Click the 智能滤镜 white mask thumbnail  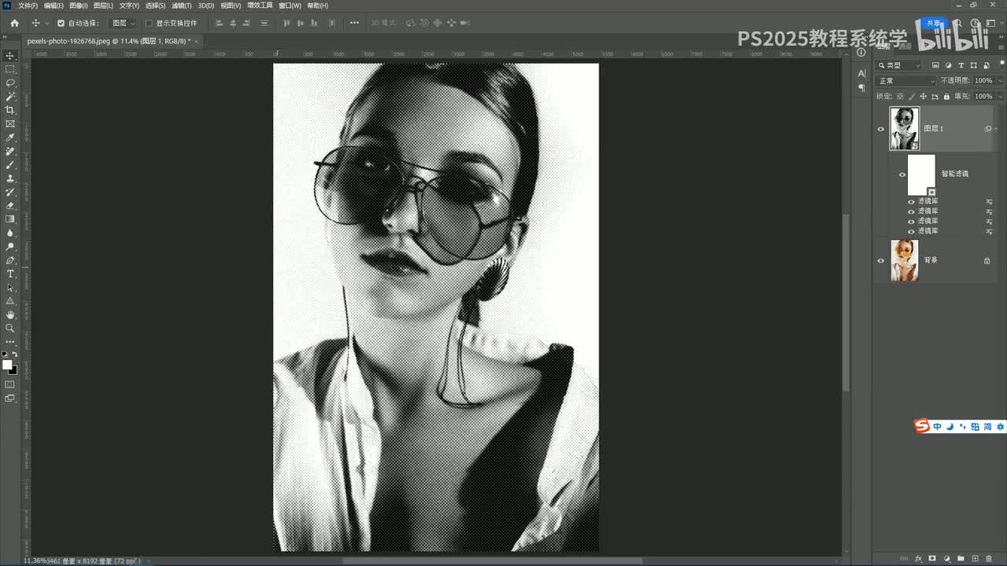click(920, 174)
